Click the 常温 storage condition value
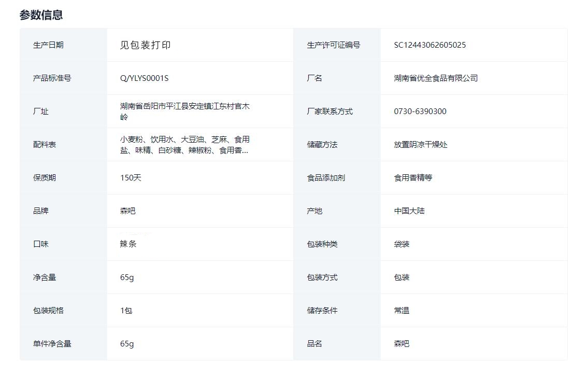 coord(402,311)
